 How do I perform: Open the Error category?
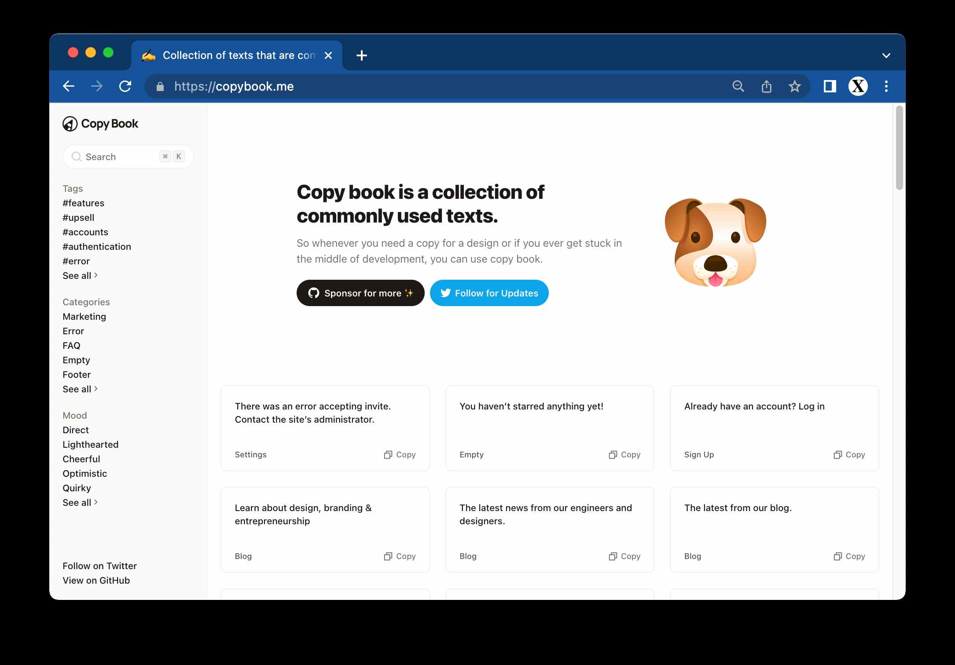pos(73,331)
